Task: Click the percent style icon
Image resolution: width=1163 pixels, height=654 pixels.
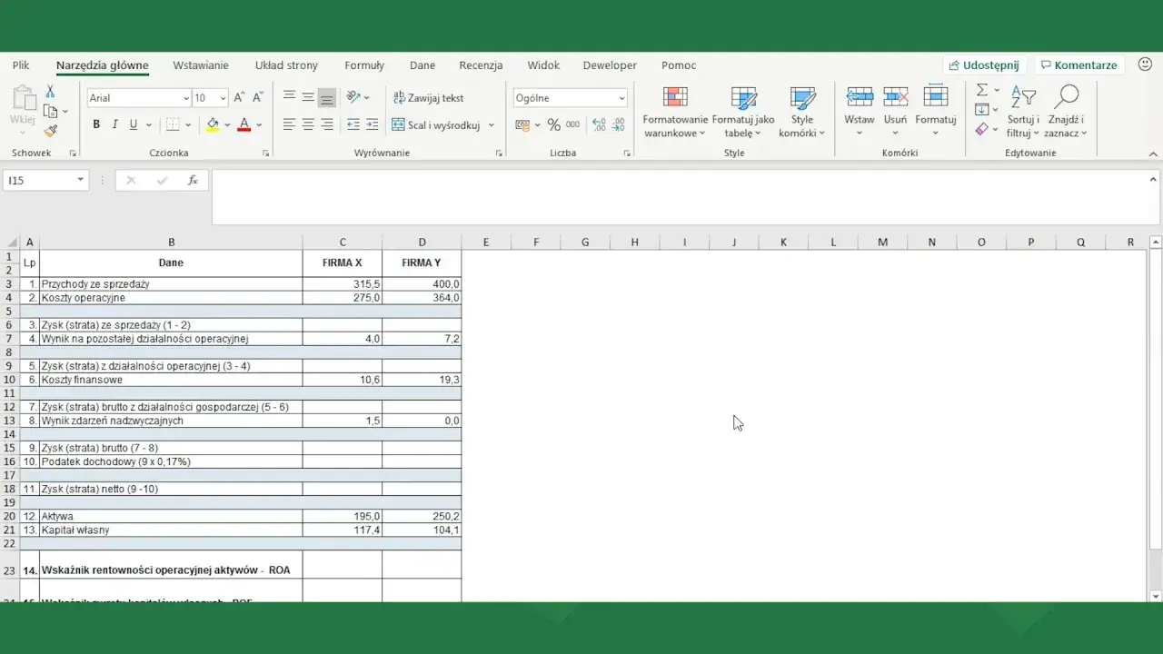Action: click(x=553, y=125)
